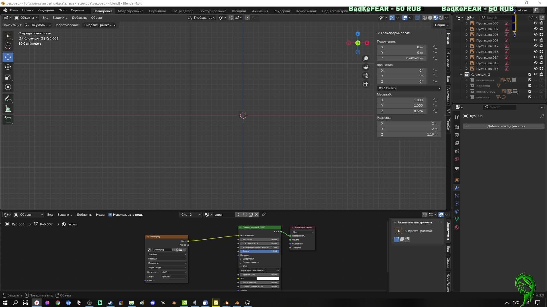Image resolution: width=547 pixels, height=307 pixels.
Task: Open the Рендеринг menu
Action: [46, 10]
